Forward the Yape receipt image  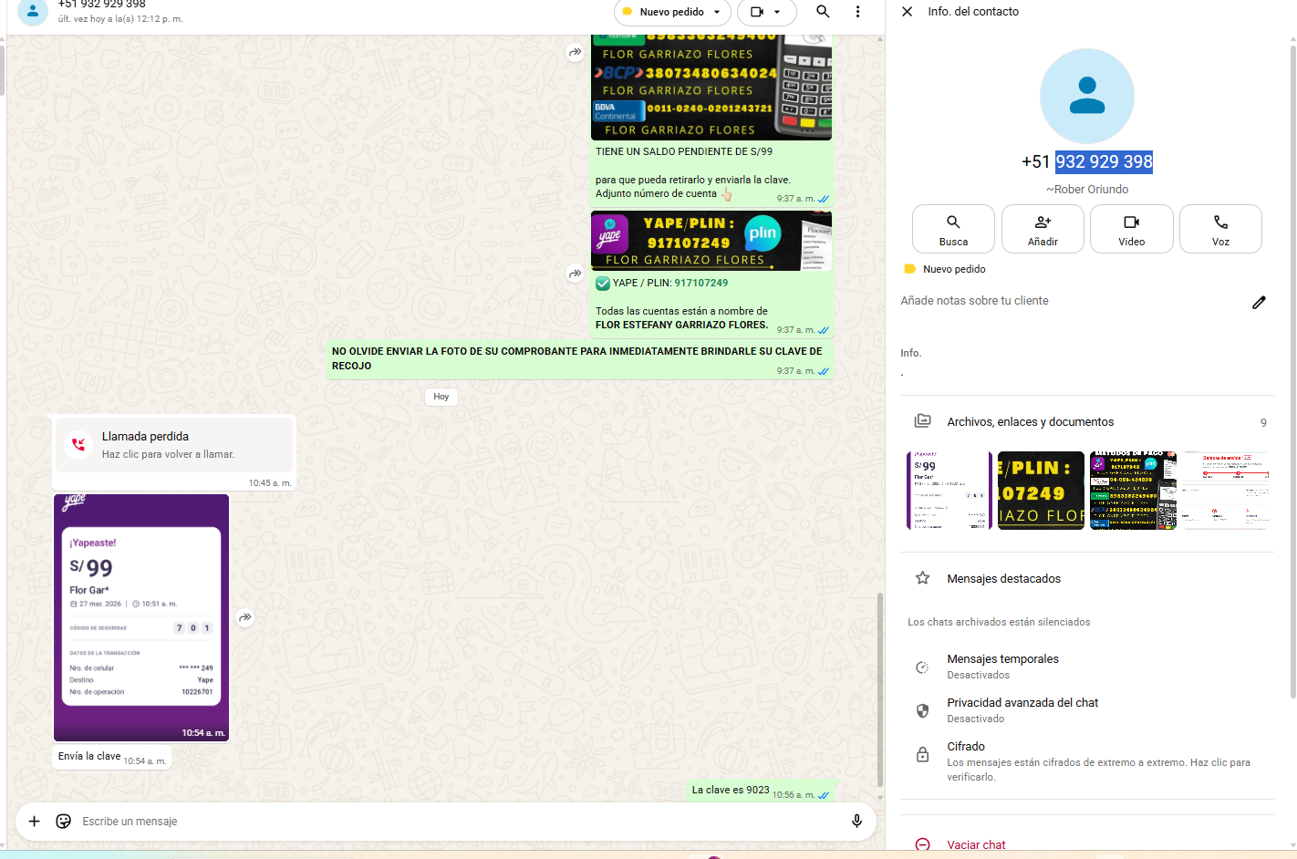click(x=245, y=618)
